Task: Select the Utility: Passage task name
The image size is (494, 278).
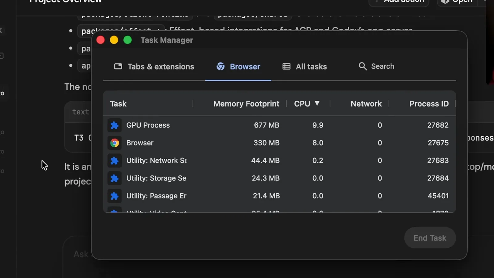Action: pyautogui.click(x=157, y=196)
